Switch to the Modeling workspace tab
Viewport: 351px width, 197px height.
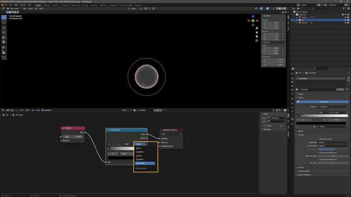(46, 5)
